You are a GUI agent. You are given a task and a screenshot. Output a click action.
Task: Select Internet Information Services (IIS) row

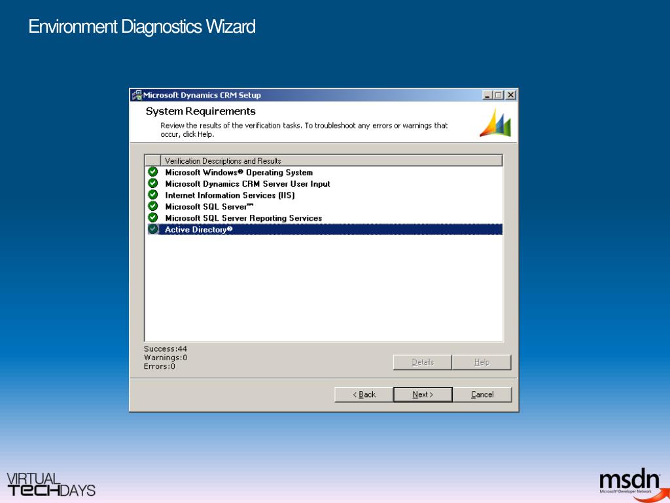click(325, 195)
